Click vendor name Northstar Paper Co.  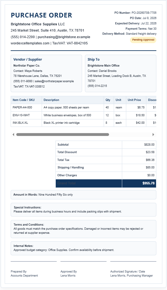point(27,66)
